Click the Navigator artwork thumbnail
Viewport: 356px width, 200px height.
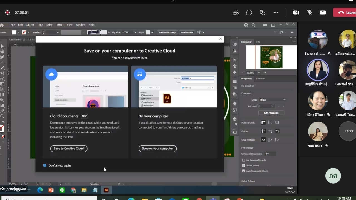(x=271, y=57)
